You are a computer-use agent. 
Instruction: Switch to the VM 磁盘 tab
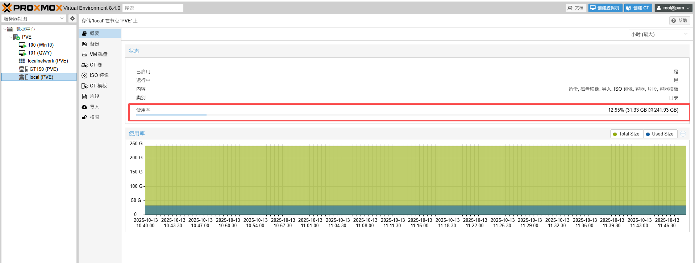tap(99, 55)
